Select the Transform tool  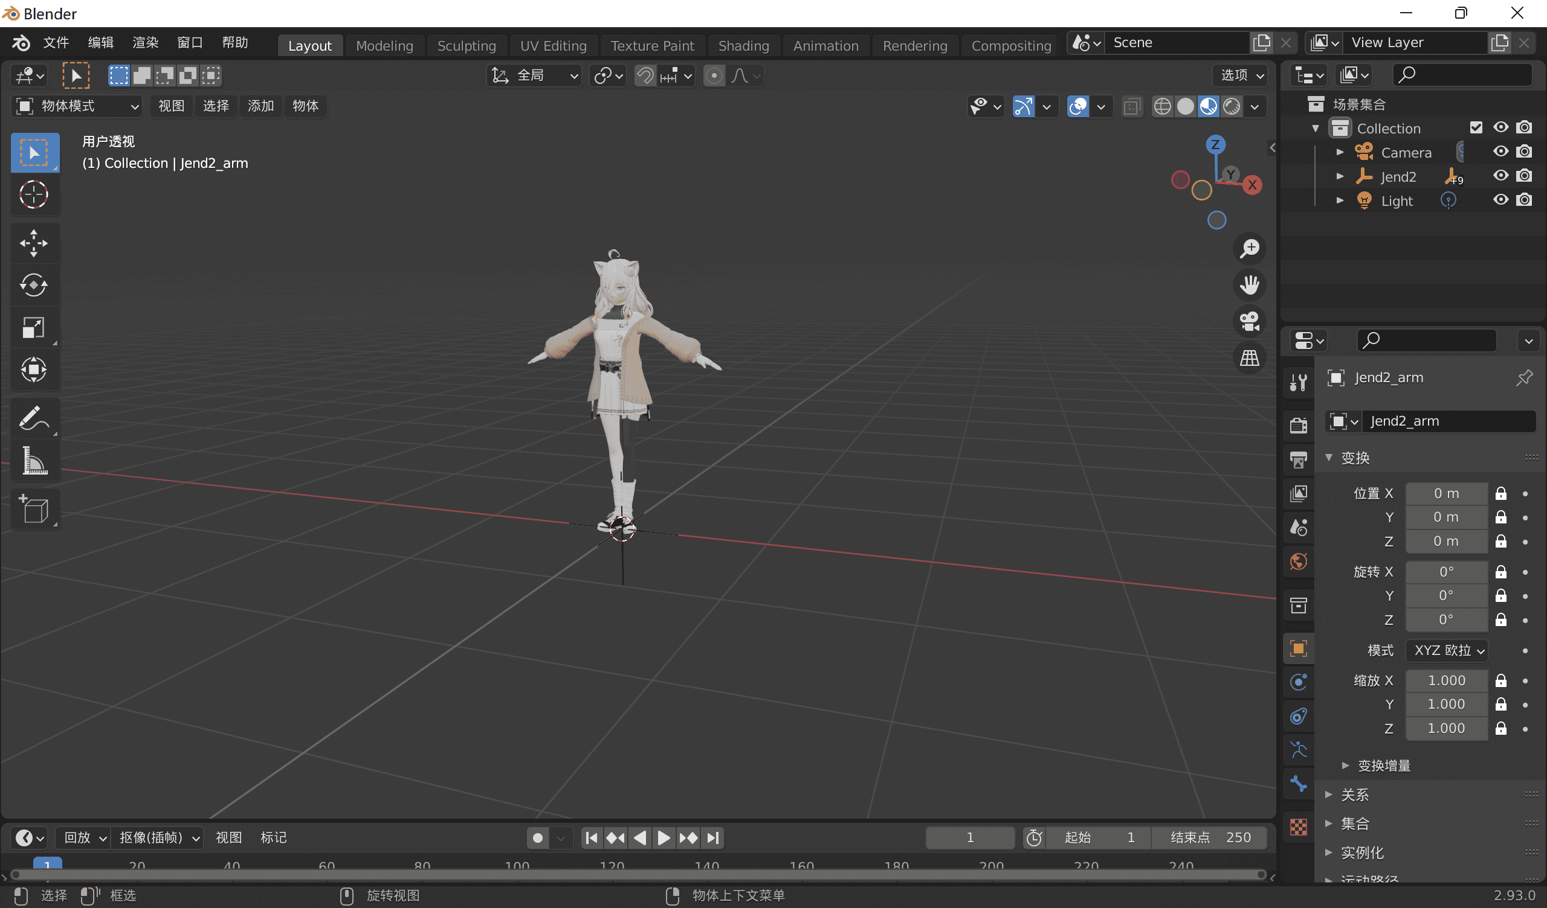[x=34, y=369]
